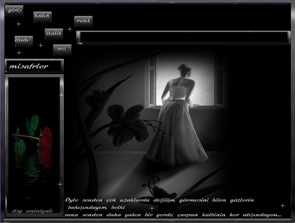Screen dimensions: 295x223
Task: Click the poem line starting with Öyle senden
Action: point(159,200)
